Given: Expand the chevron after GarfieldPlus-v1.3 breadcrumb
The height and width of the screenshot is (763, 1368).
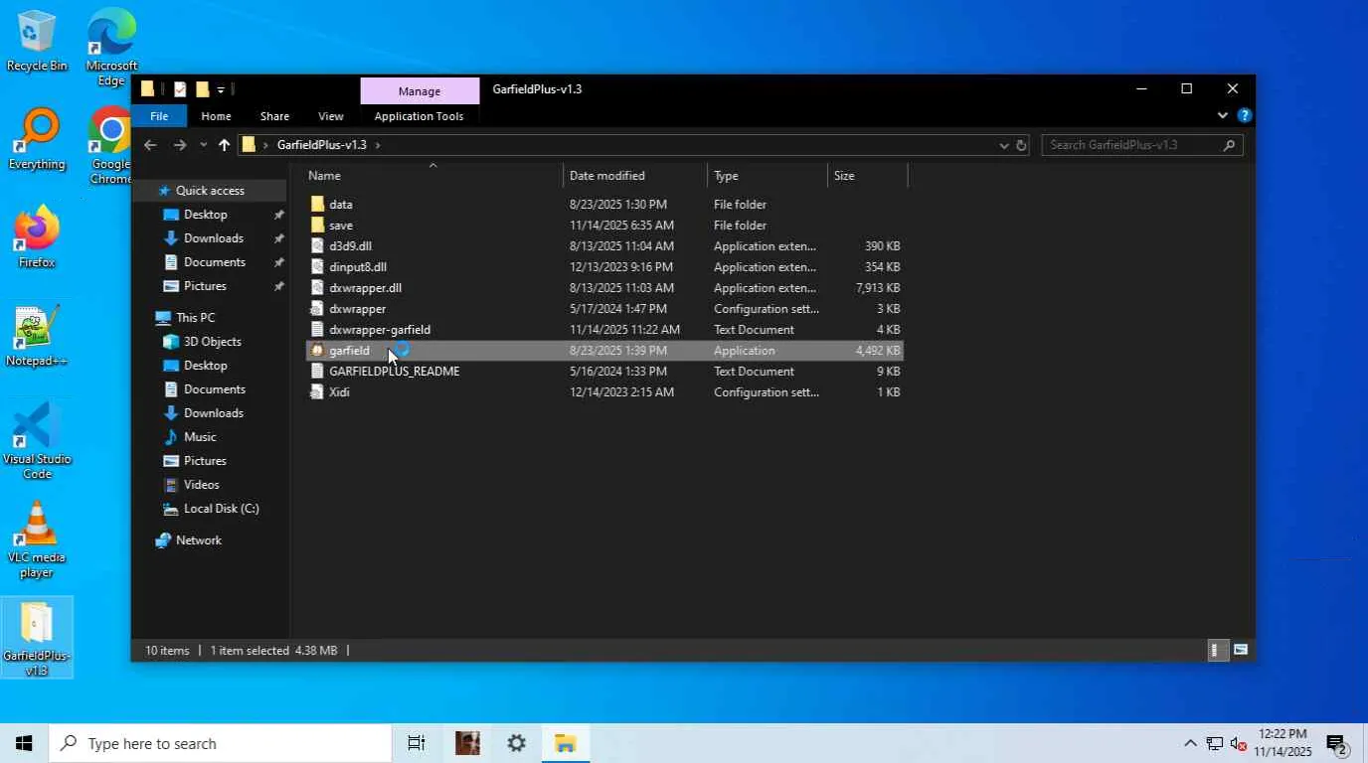Looking at the screenshot, I should [x=378, y=145].
